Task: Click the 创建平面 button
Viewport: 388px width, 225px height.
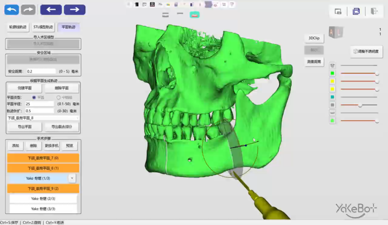Action: tap(24, 88)
